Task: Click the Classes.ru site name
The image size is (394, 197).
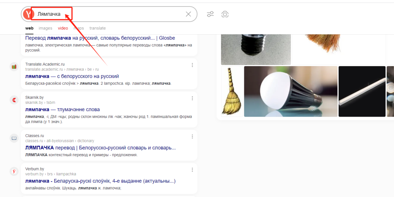Action: [x=35, y=136]
